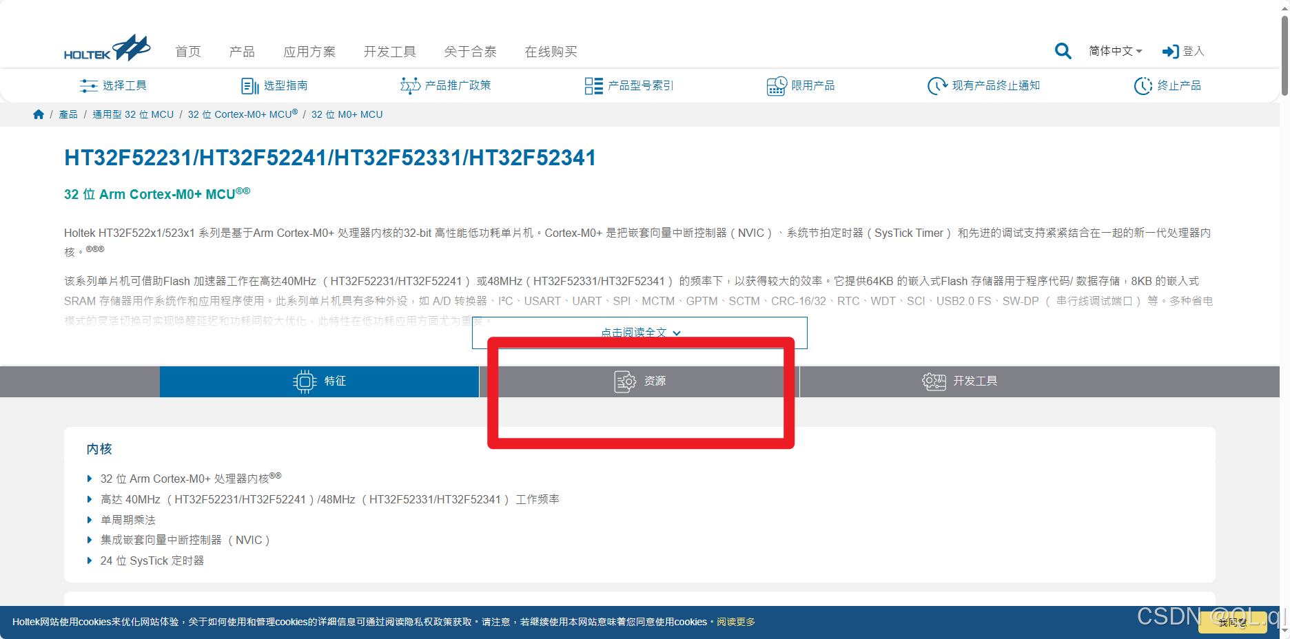Click the chip icon on 特征 tab
Viewport: 1290px width, 639px height.
305,381
